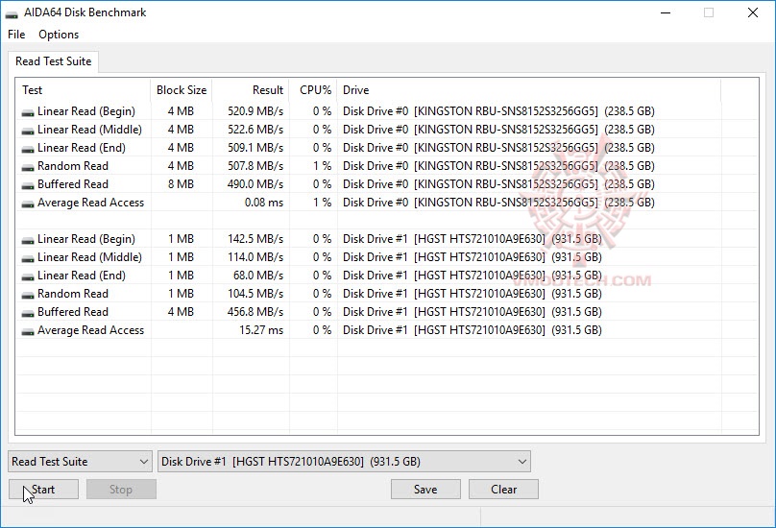
Task: Click drive icon beside Linear Read (Begin) 520.9 MB/s
Action: click(x=28, y=113)
